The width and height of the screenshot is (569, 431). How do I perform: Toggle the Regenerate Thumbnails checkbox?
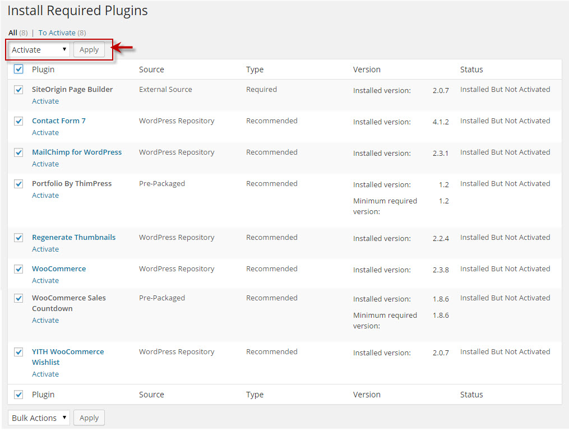(18, 238)
